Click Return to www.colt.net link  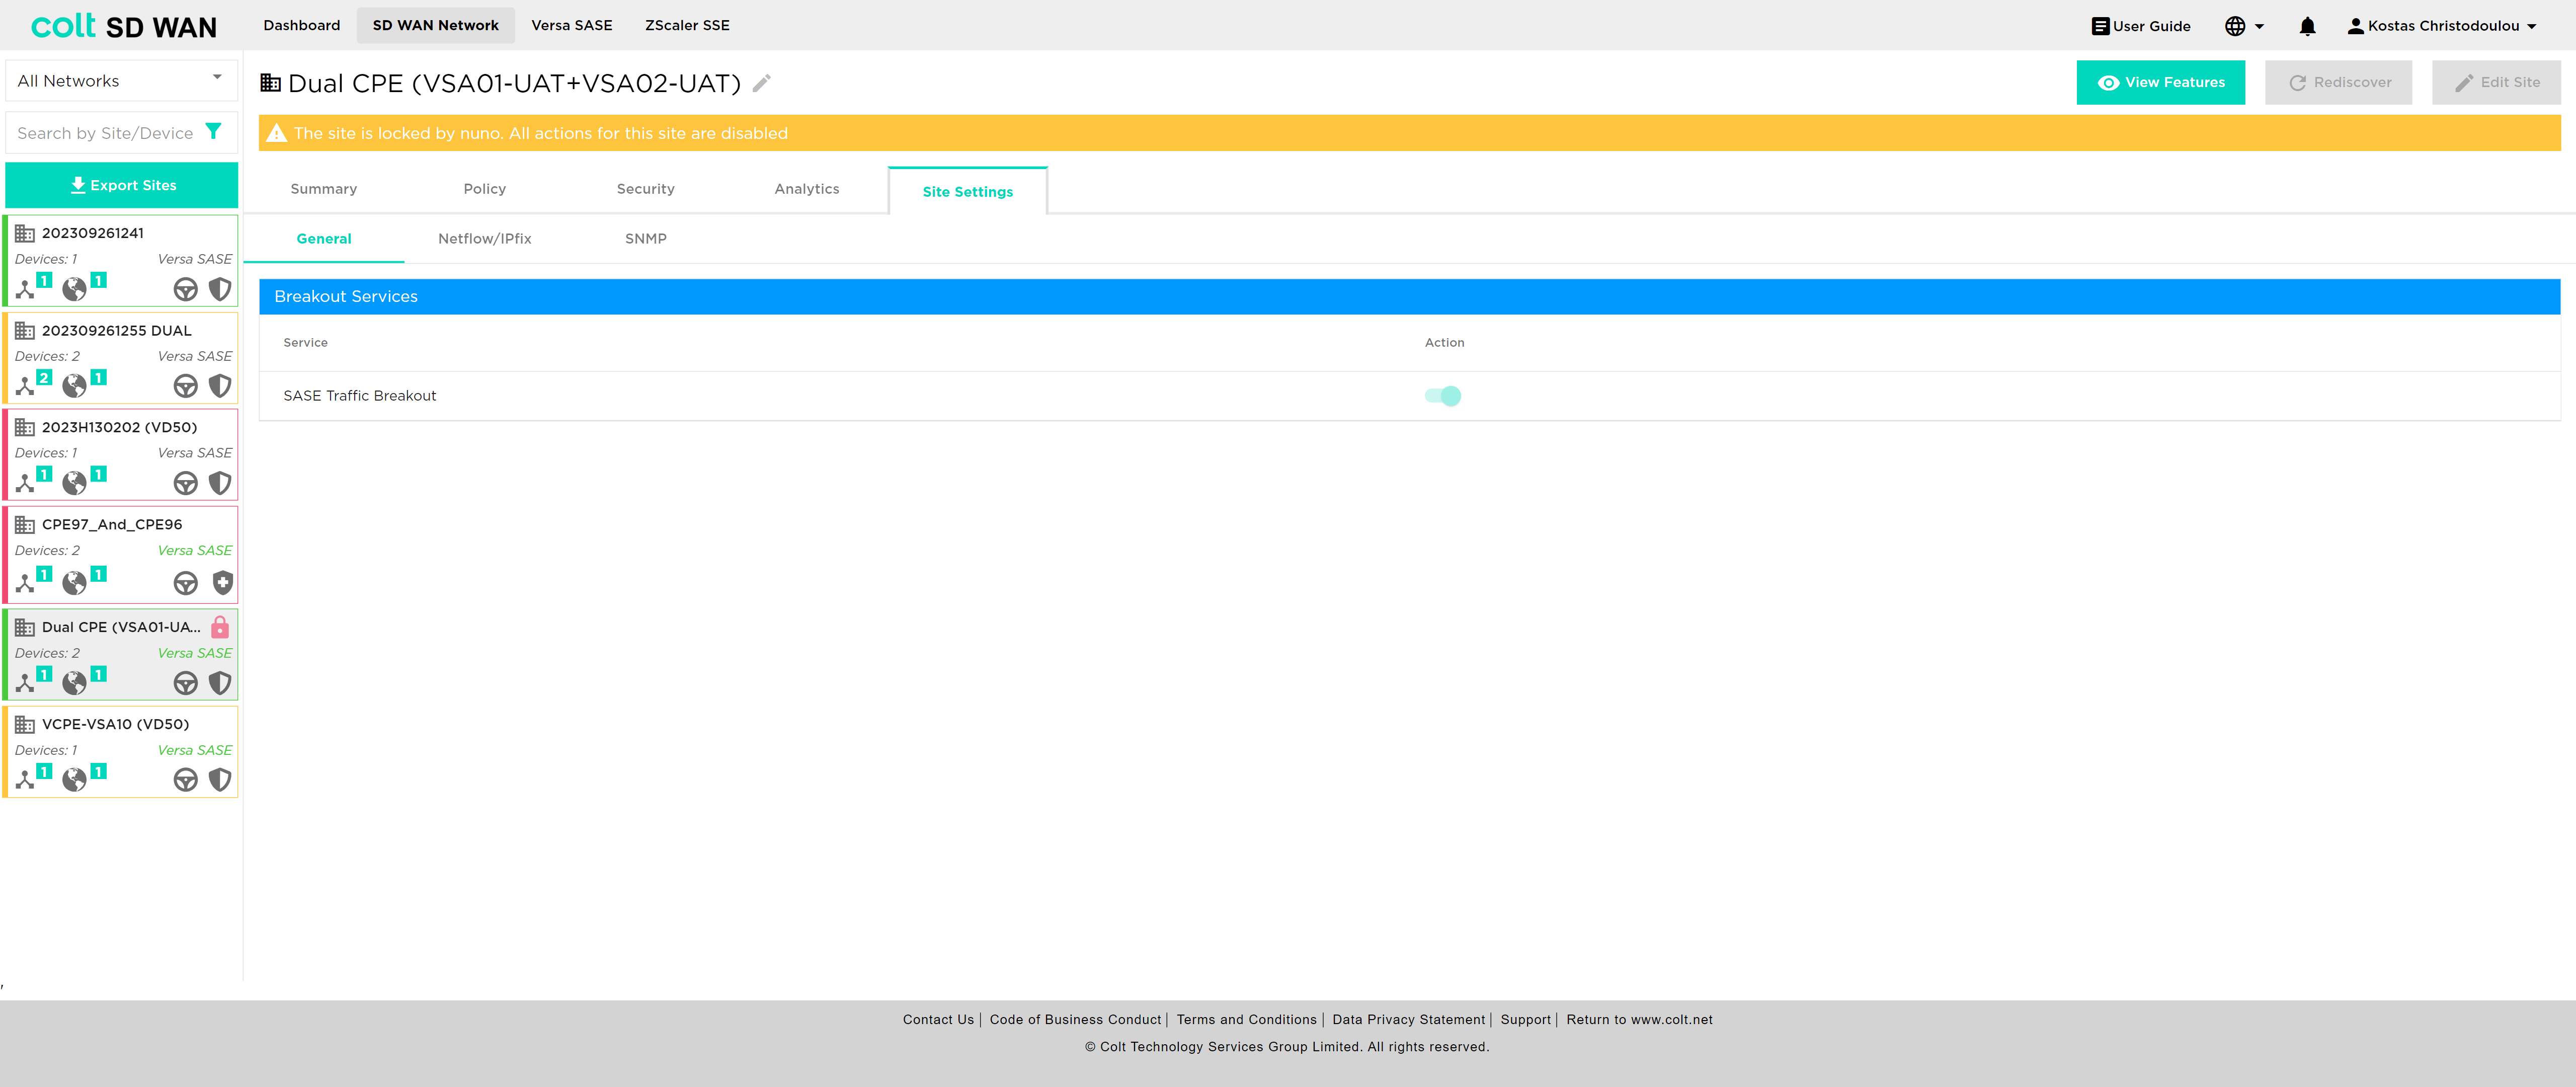point(1640,1020)
